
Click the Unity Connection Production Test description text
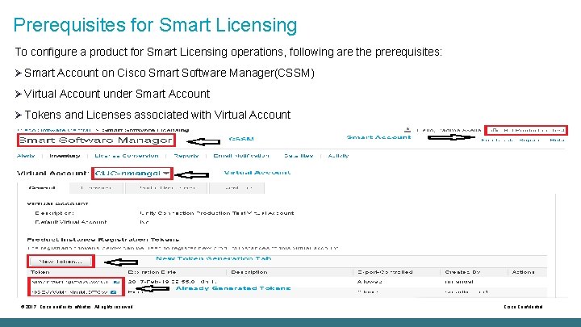[217, 213]
